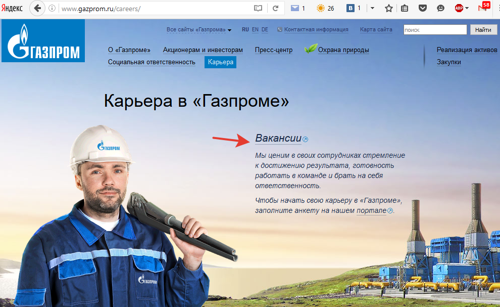Click the green leaf icon by Охрана природы
Screen dimensions: 500x307
point(311,49)
